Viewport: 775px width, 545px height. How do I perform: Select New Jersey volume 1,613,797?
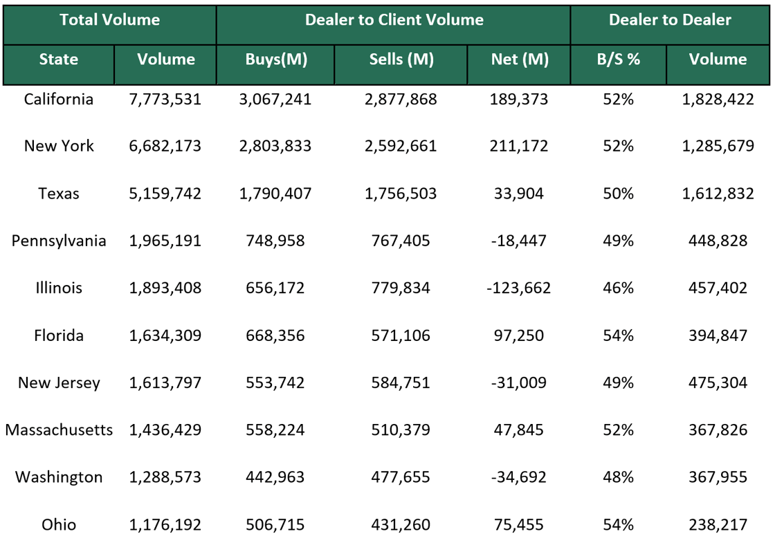(x=165, y=383)
